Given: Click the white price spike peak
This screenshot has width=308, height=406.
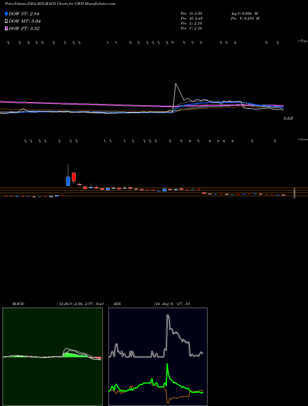Looking at the screenshot, I should (x=176, y=84).
